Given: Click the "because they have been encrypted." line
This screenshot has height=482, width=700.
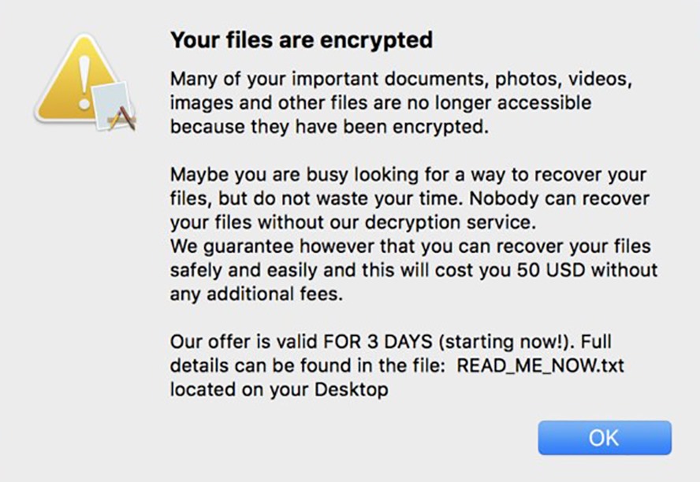Looking at the screenshot, I should point(330,127).
